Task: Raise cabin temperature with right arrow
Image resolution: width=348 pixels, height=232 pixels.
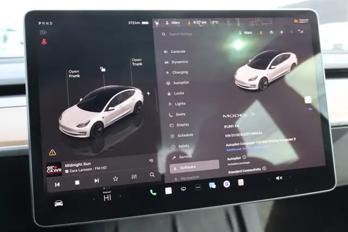Action: [x=120, y=196]
